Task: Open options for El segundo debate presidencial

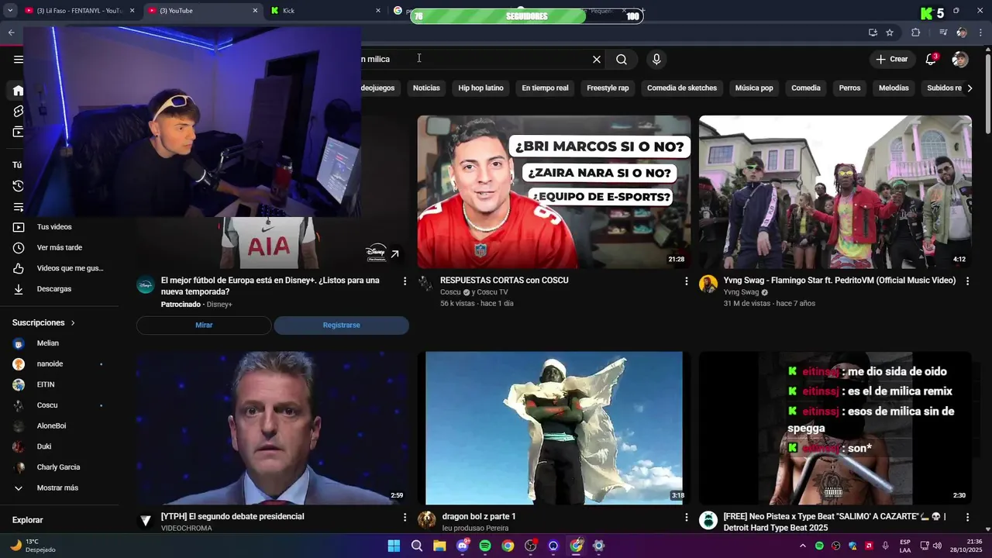Action: coord(405,517)
